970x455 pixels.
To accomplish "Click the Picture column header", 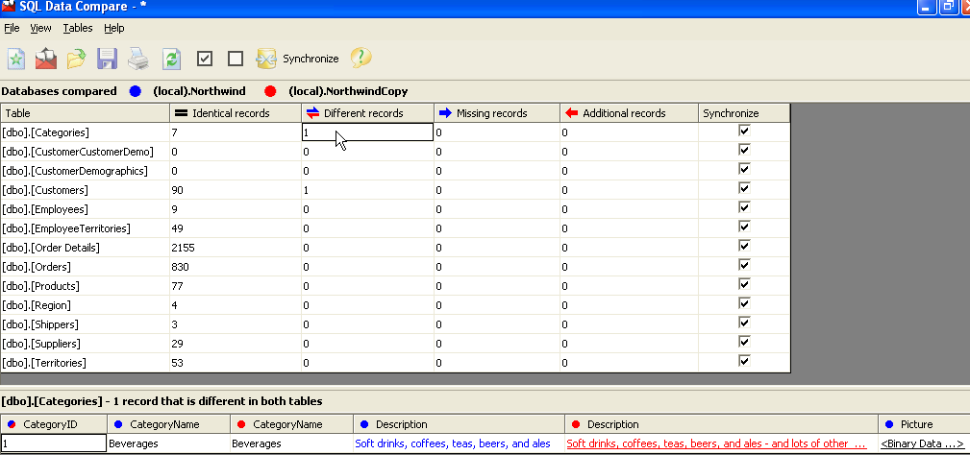I will 924,424.
